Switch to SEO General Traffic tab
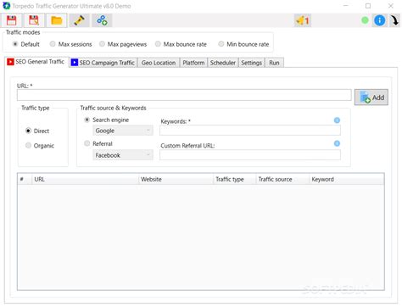Image resolution: width=402 pixels, height=307 pixels. point(36,62)
